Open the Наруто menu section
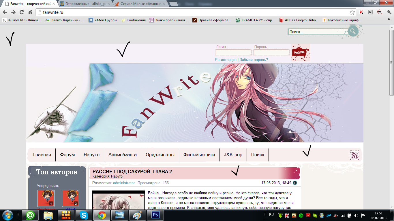 point(91,155)
